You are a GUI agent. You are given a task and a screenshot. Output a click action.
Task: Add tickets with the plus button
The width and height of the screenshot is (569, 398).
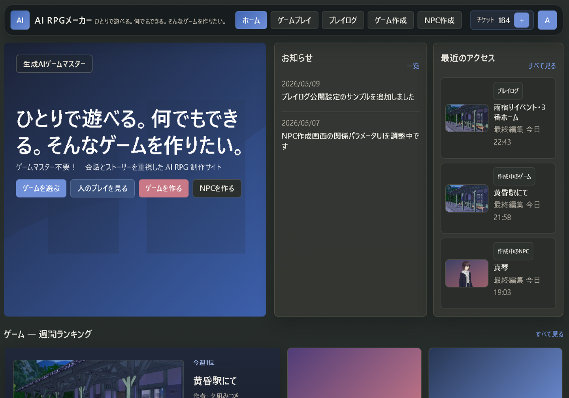tap(522, 20)
